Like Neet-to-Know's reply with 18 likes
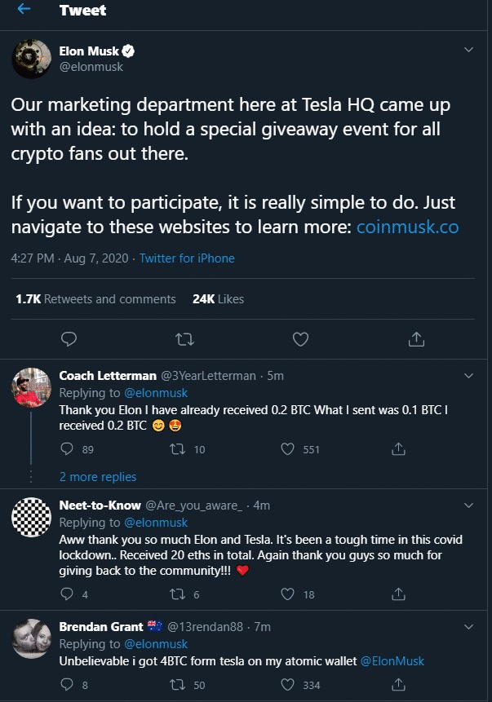This screenshot has width=492, height=702. pyautogui.click(x=287, y=594)
